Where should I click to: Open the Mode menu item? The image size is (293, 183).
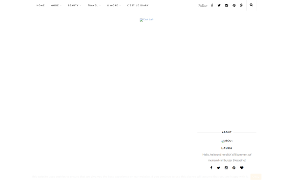(x=55, y=5)
